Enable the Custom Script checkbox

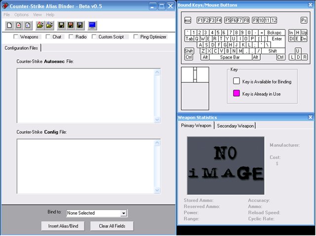pos(94,37)
